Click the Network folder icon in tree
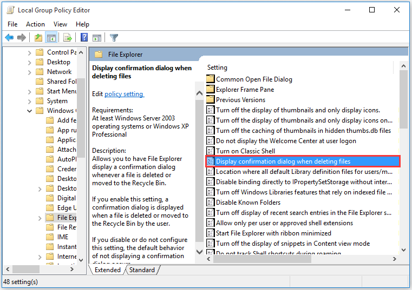Screen dimensions: 412x290 click(40, 72)
